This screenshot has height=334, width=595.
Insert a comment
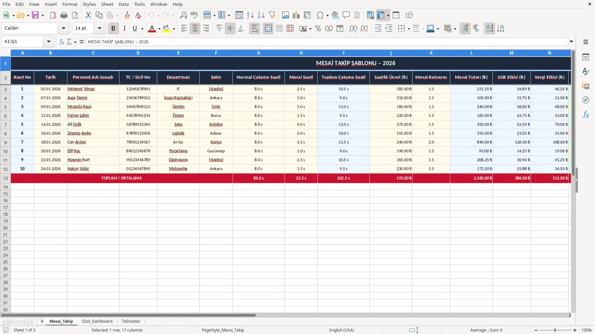346,15
